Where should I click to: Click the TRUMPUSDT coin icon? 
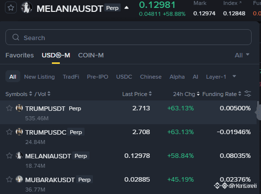click(x=19, y=108)
